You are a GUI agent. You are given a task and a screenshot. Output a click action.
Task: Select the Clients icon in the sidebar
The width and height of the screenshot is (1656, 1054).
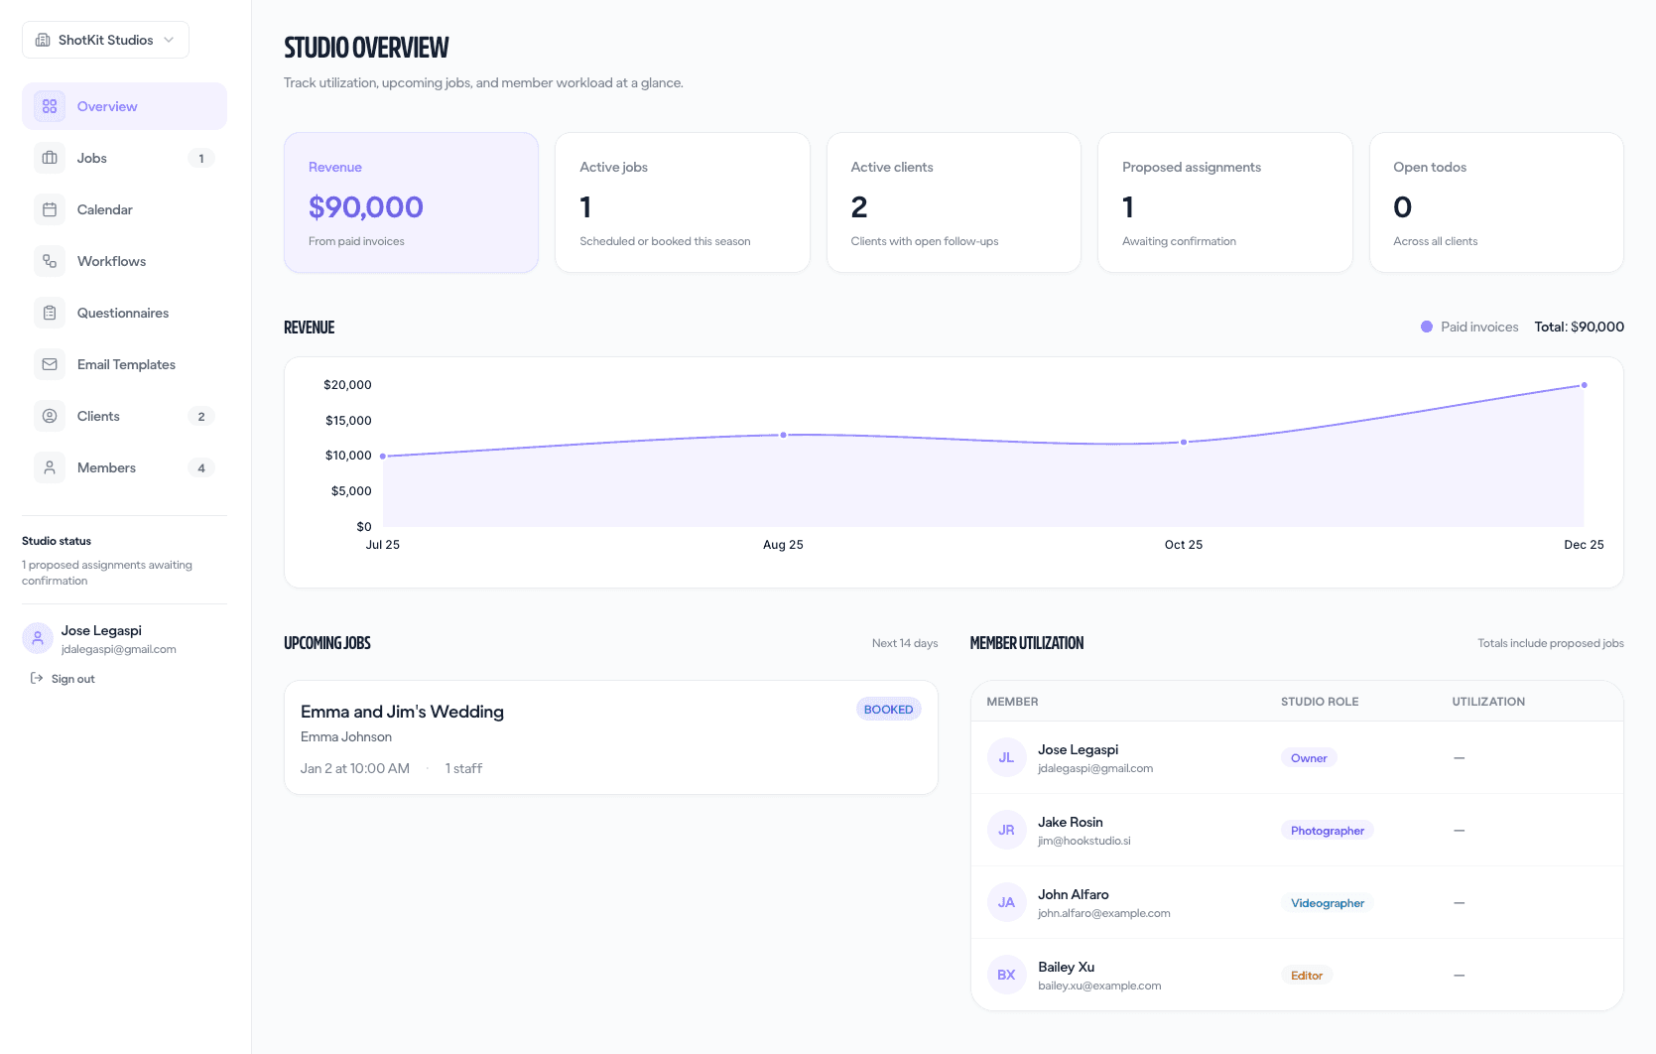click(49, 416)
